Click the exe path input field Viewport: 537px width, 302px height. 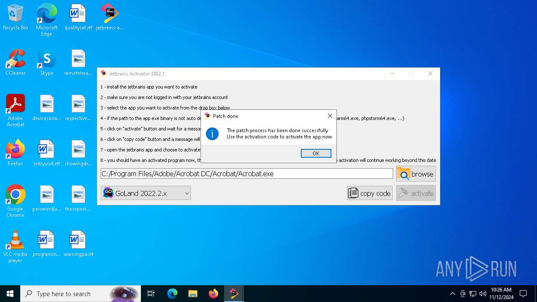point(247,174)
